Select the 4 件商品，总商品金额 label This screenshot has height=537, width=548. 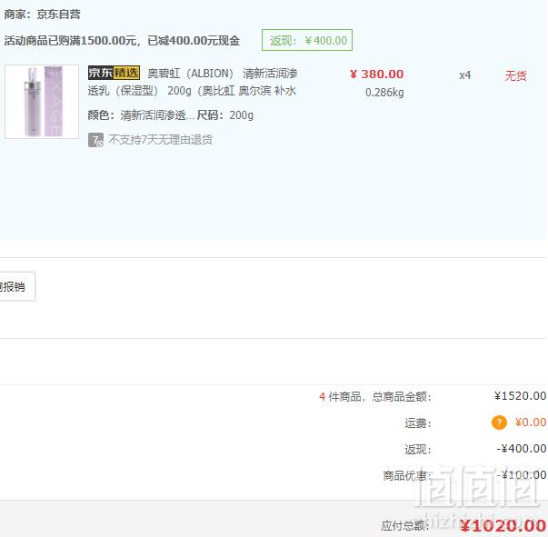[375, 396]
